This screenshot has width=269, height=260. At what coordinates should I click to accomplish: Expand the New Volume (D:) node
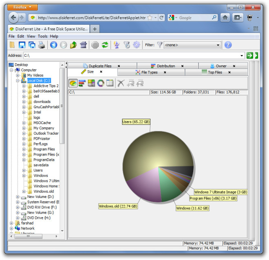click(18, 197)
